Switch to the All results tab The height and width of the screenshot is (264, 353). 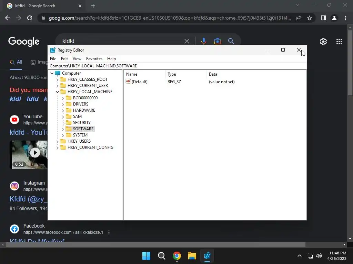16,62
